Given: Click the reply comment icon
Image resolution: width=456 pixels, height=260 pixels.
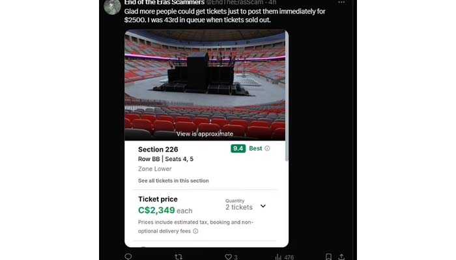Looking at the screenshot, I should click(x=128, y=257).
